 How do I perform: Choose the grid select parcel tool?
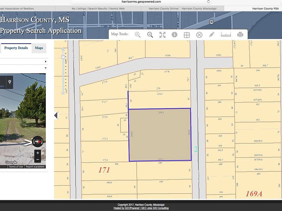187,35
